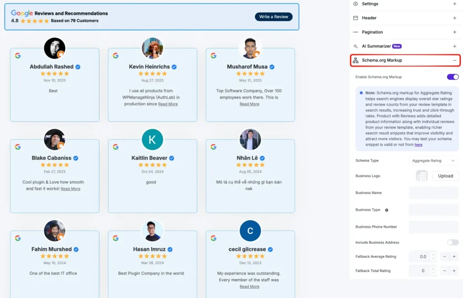463x298 pixels.
Task: Click verified badge next to Abdullah Rashed
Action: [78, 67]
